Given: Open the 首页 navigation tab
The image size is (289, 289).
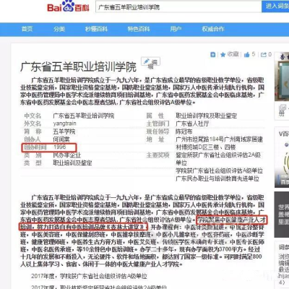Looking at the screenshot, I should coord(27,29).
